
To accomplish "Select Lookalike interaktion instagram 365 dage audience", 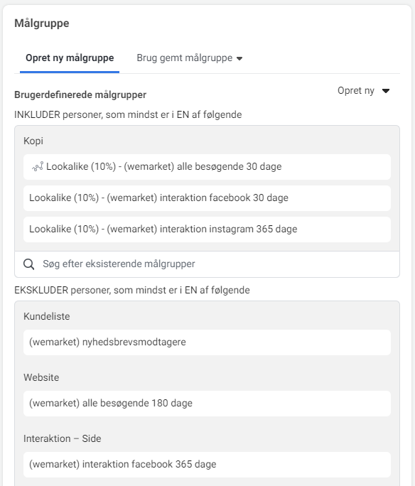I will [x=207, y=229].
